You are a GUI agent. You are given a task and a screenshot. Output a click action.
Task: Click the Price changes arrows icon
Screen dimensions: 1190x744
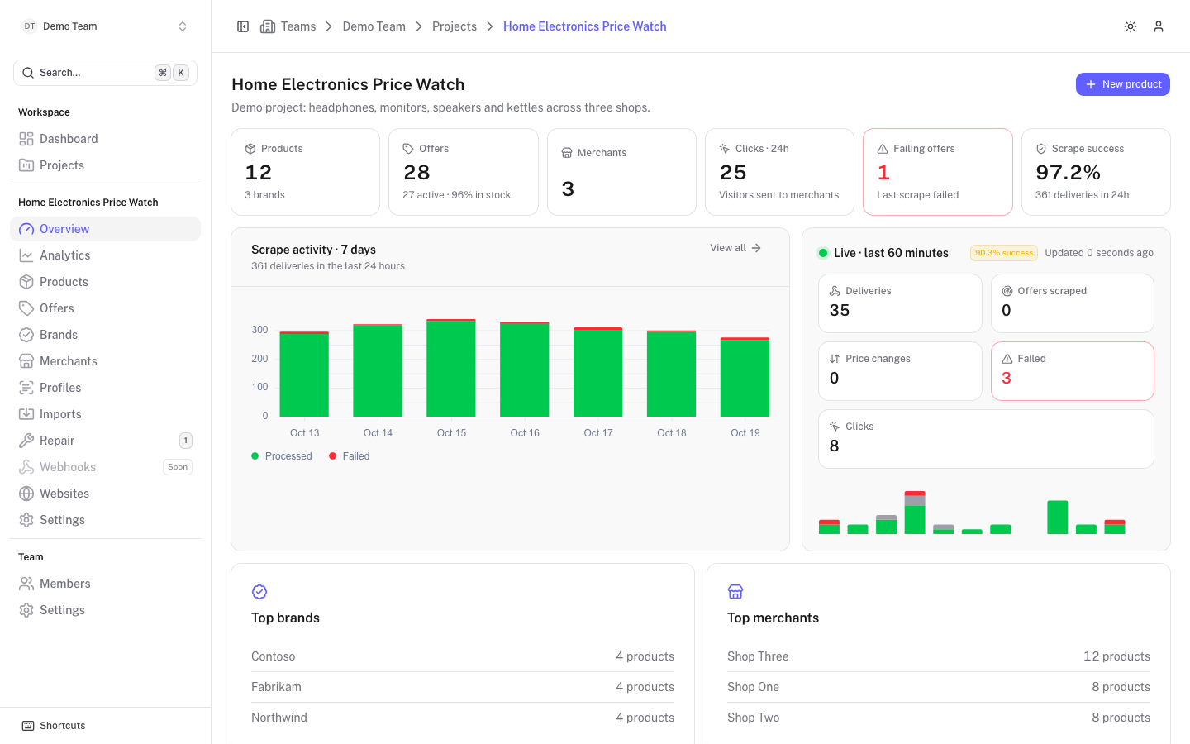pyautogui.click(x=835, y=359)
